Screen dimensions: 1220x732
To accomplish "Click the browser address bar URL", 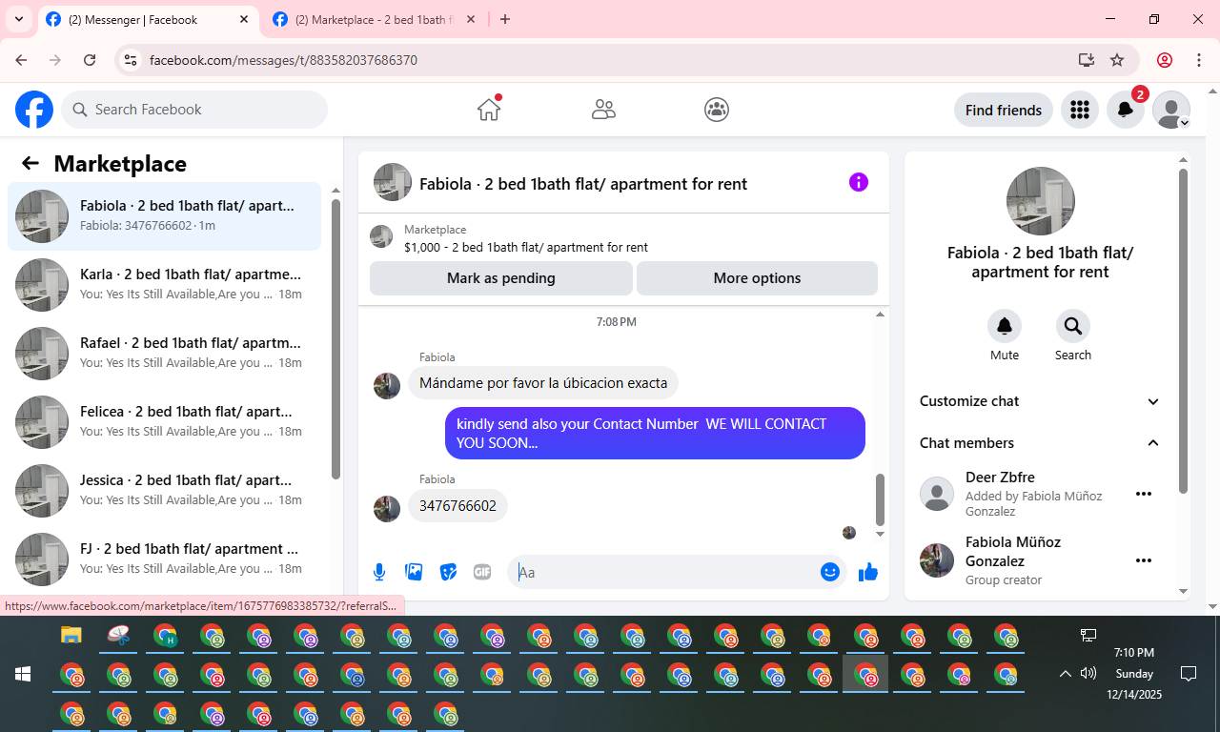I will 283,60.
